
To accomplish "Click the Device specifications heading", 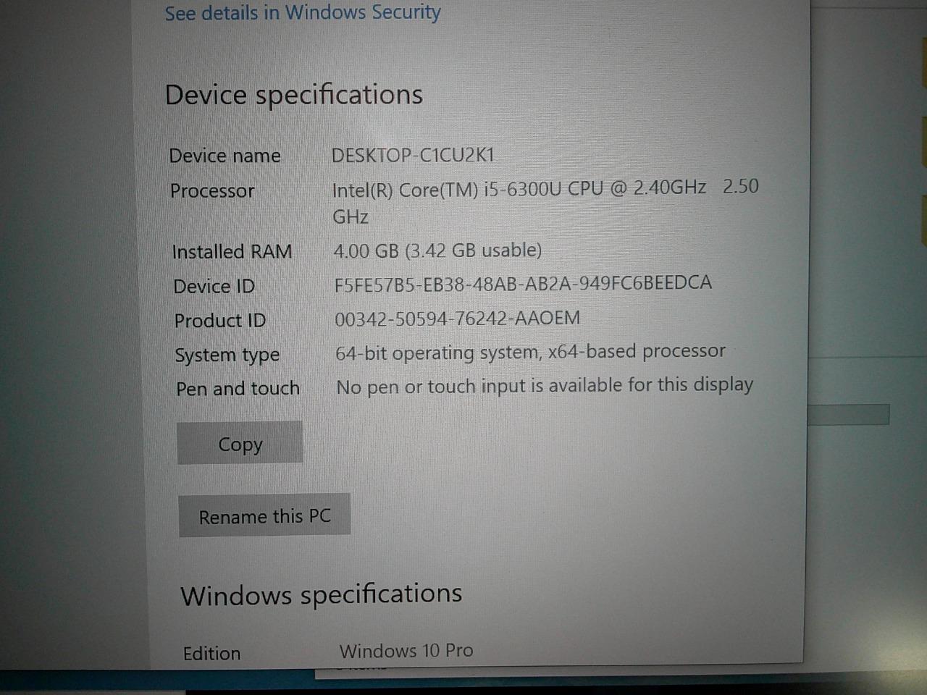I will [294, 95].
